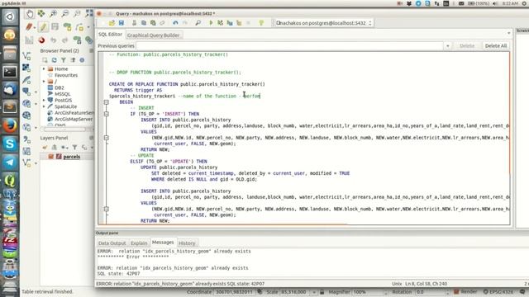Select the Pan Map hand tool in QGIS

tap(30, 14)
